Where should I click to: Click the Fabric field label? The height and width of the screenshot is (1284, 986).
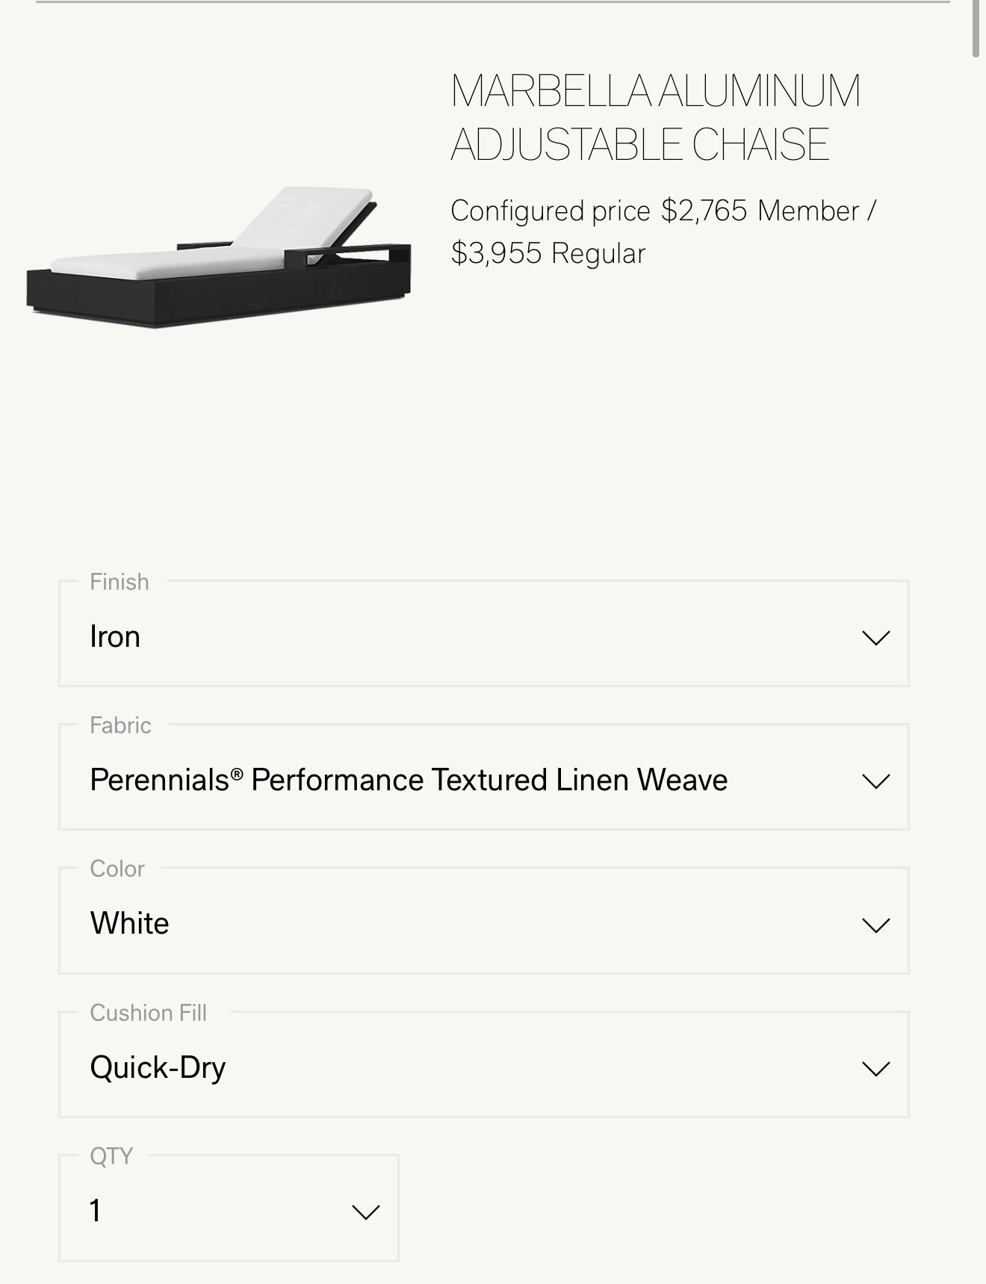pyautogui.click(x=120, y=725)
